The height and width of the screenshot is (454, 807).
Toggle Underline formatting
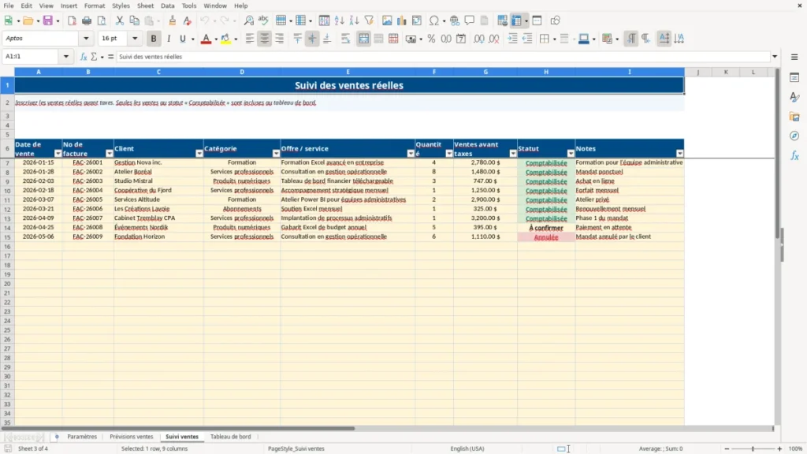(182, 39)
